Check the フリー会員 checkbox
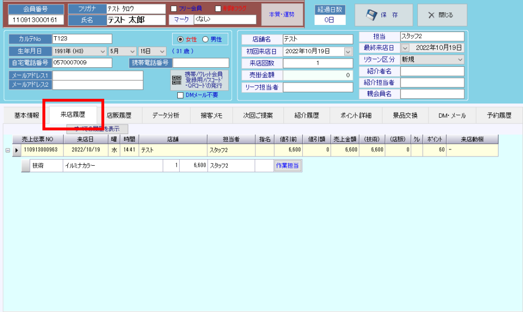The image size is (523, 312). coord(174,9)
